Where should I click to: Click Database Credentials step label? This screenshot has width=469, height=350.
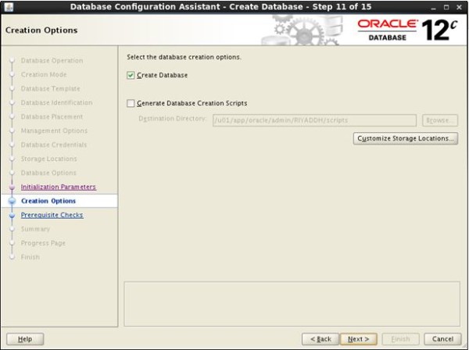tap(54, 145)
